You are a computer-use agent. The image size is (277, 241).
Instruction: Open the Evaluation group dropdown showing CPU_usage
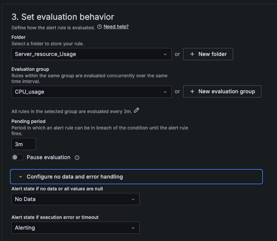88,92
